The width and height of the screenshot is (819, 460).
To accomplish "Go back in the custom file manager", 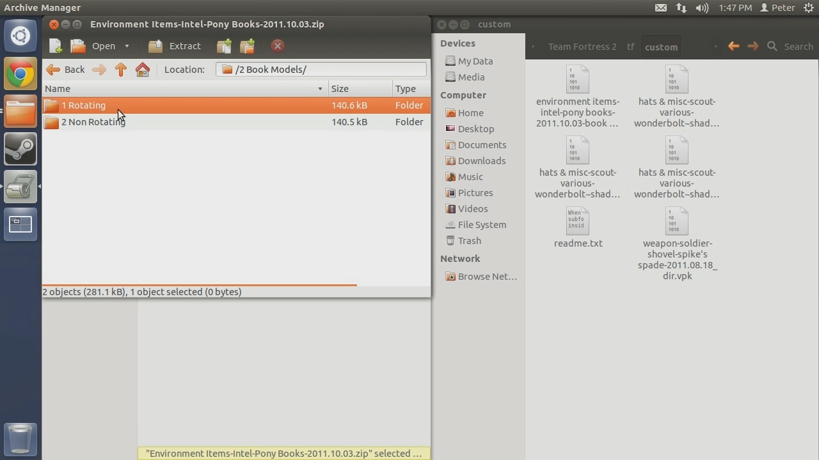I will tap(734, 47).
